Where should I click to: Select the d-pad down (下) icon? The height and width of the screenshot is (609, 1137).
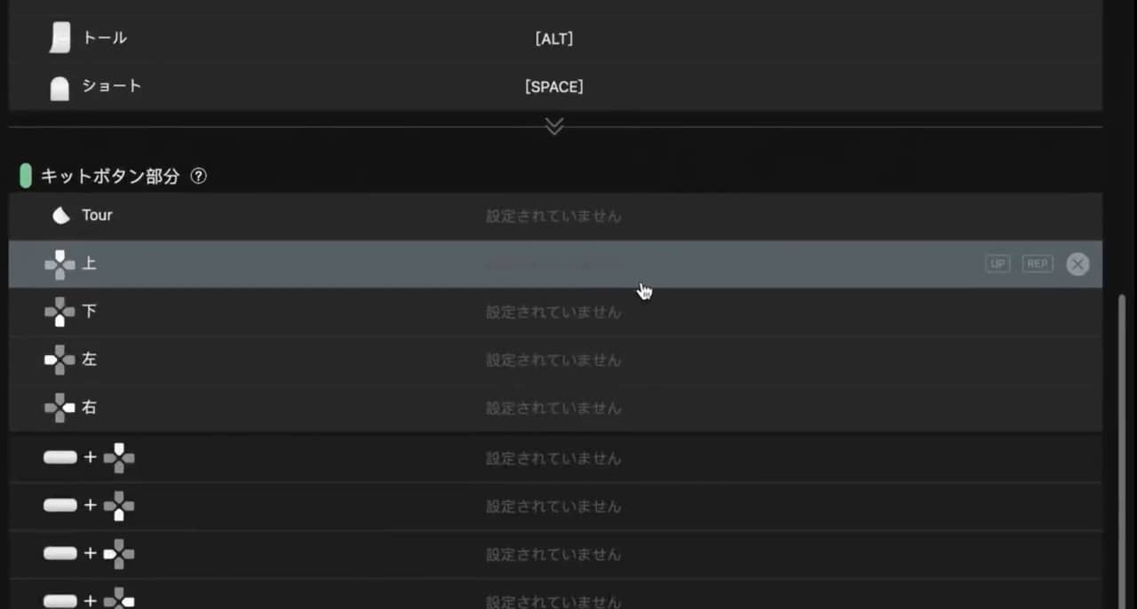coord(60,312)
